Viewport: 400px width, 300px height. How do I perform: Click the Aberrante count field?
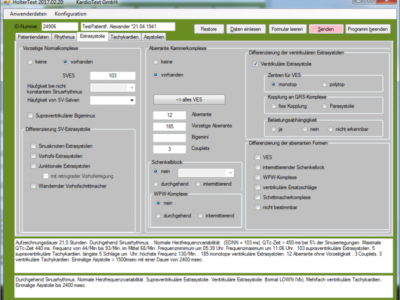[169, 115]
